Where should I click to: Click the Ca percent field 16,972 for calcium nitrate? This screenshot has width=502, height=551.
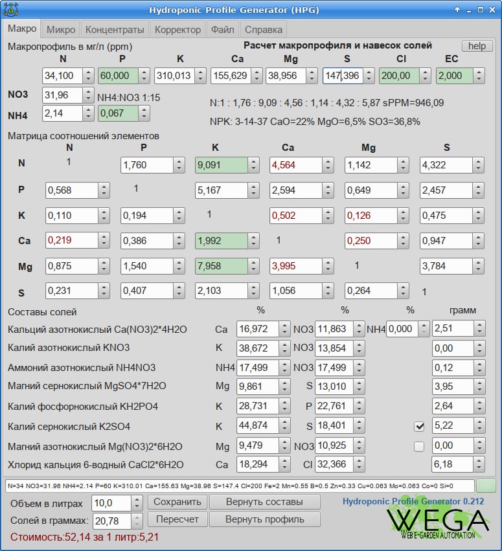[258, 329]
